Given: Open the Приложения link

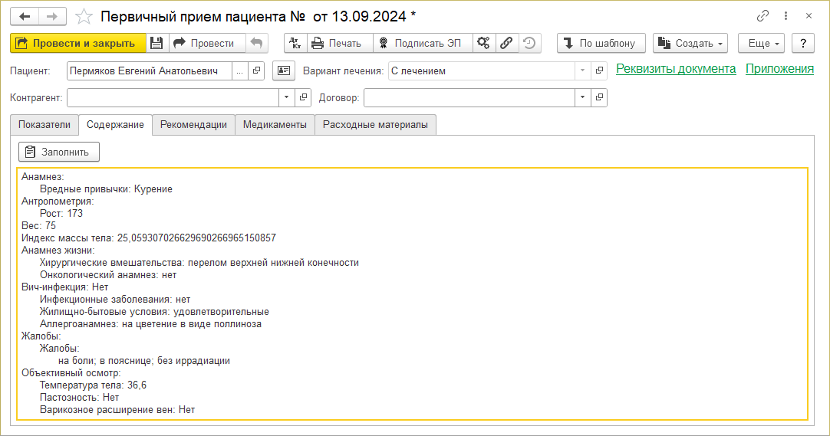Looking at the screenshot, I should click(x=779, y=69).
